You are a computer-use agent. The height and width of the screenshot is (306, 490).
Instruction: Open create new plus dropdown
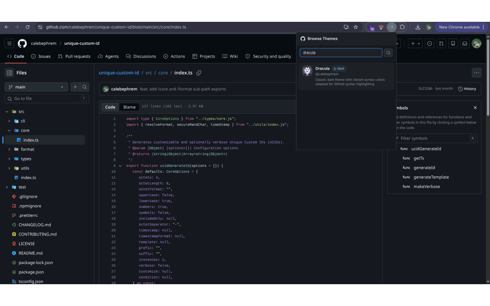tap(415, 44)
